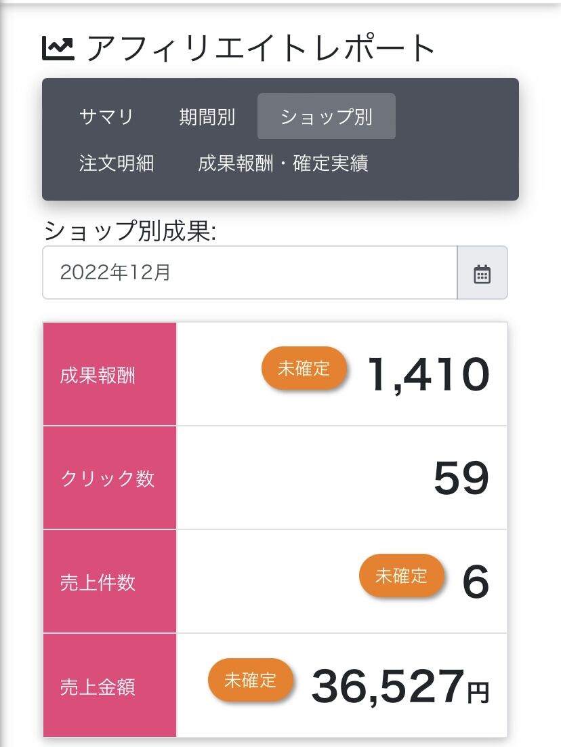Go to the 注文明細 tab
Viewport: 561px width, 747px height.
pyautogui.click(x=117, y=163)
